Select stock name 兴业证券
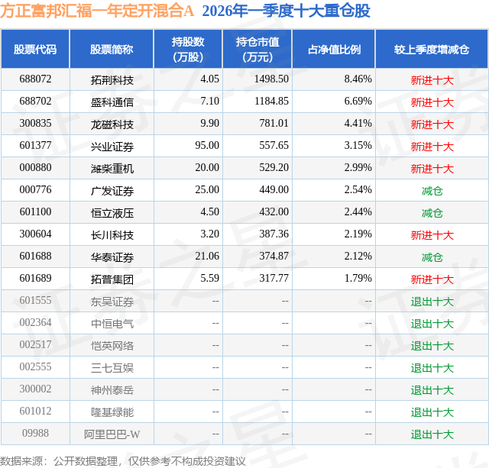The height and width of the screenshot is (468, 489). (x=112, y=147)
